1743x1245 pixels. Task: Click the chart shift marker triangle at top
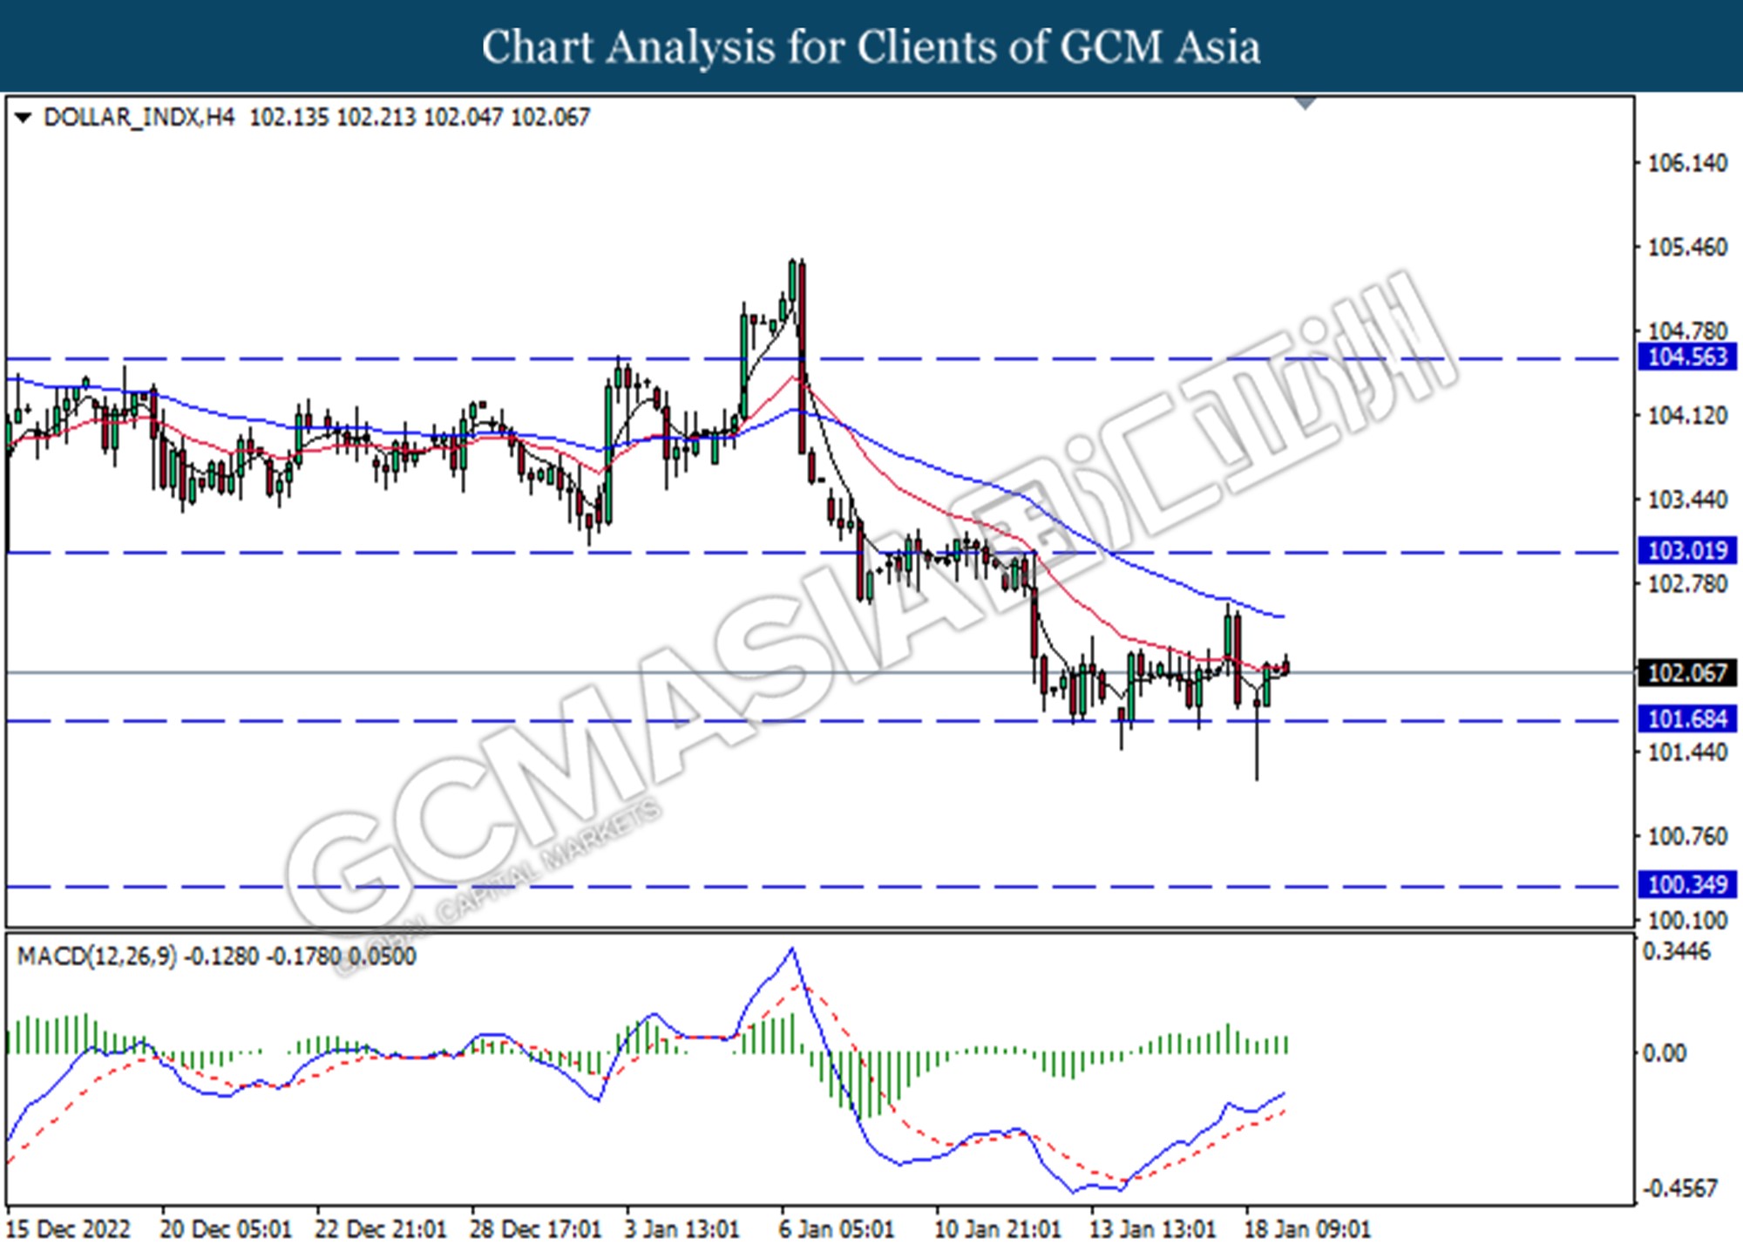(x=1305, y=104)
